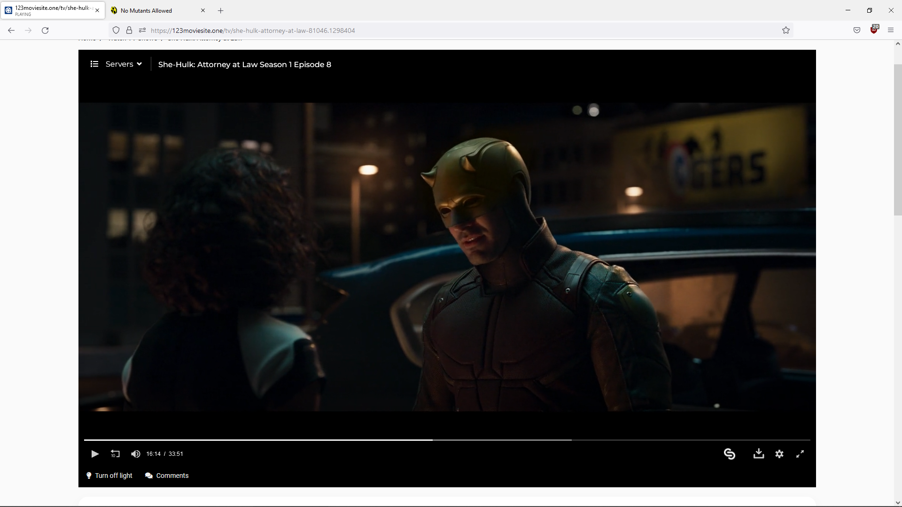Rewind video 10 seconds
Image resolution: width=902 pixels, height=507 pixels.
[x=115, y=454]
